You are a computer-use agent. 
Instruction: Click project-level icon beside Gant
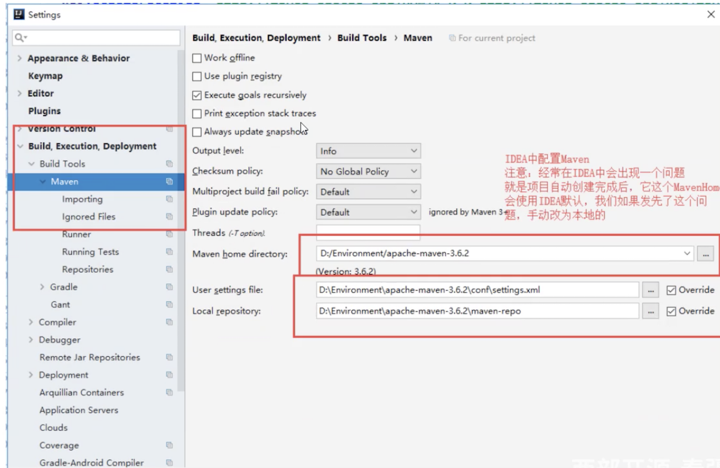[169, 305]
